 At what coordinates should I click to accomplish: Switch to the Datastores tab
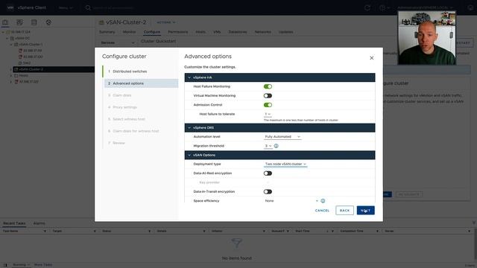pyautogui.click(x=238, y=32)
